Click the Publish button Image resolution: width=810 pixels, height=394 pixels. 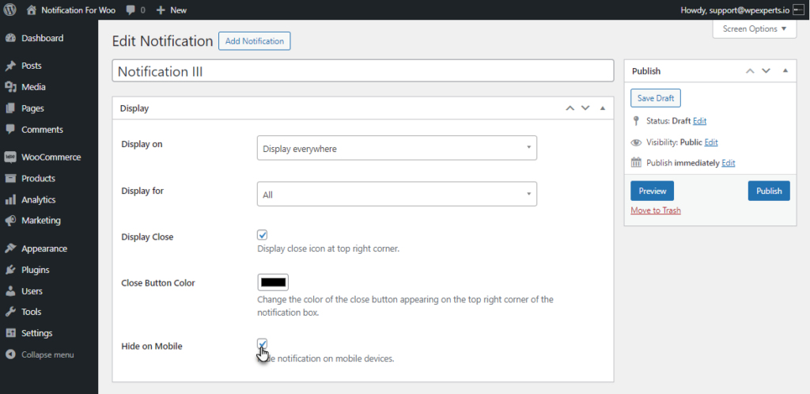[769, 191]
